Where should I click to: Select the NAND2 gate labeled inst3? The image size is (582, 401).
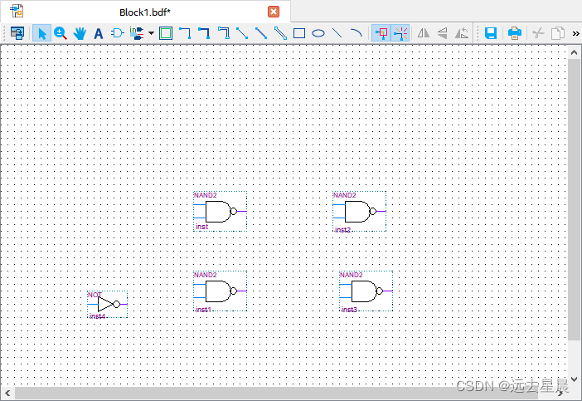pyautogui.click(x=366, y=291)
